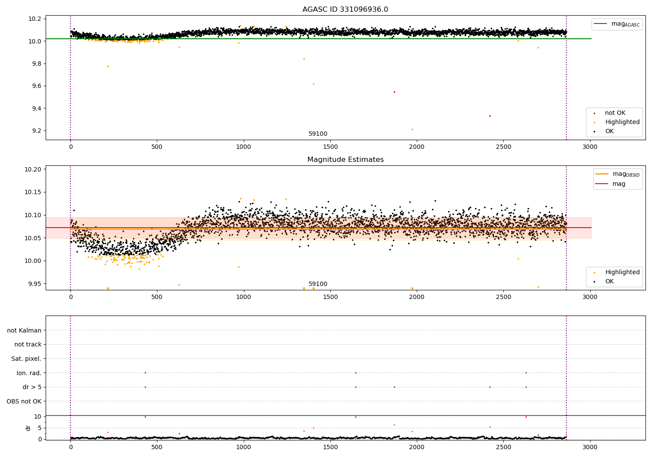This screenshot has height=457, width=652.
Task: Click the 2500 x-tick under the dr plot
Action: coord(503,447)
